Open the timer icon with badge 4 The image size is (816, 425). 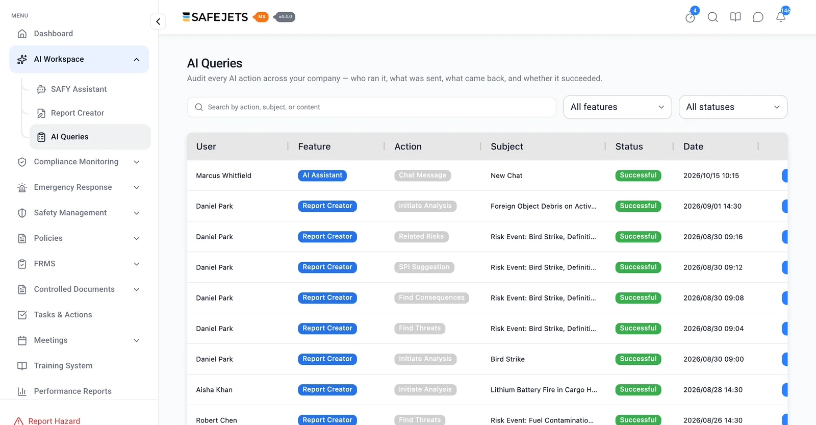point(691,17)
